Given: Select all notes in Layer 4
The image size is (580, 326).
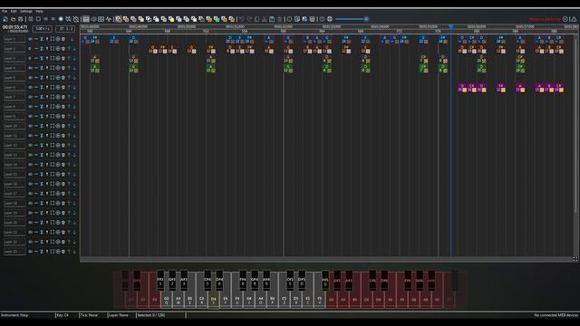Looking at the screenshot, I should point(53,68).
